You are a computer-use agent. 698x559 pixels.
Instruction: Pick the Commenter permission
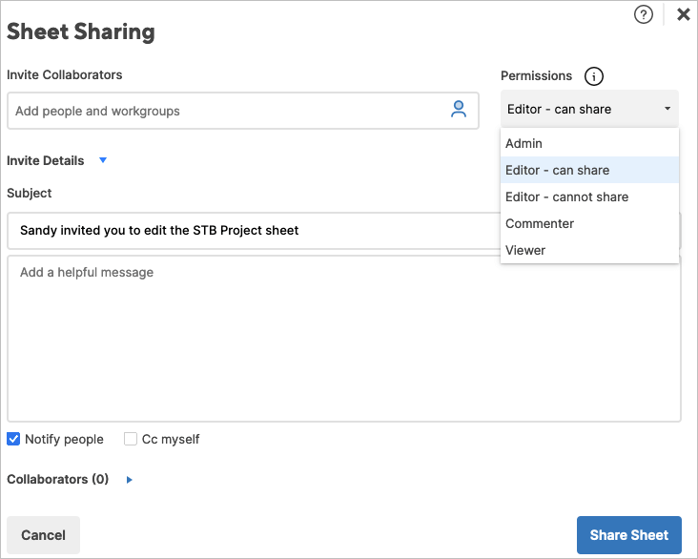[x=540, y=223]
